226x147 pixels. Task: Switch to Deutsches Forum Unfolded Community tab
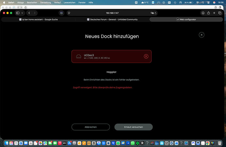[112, 19]
